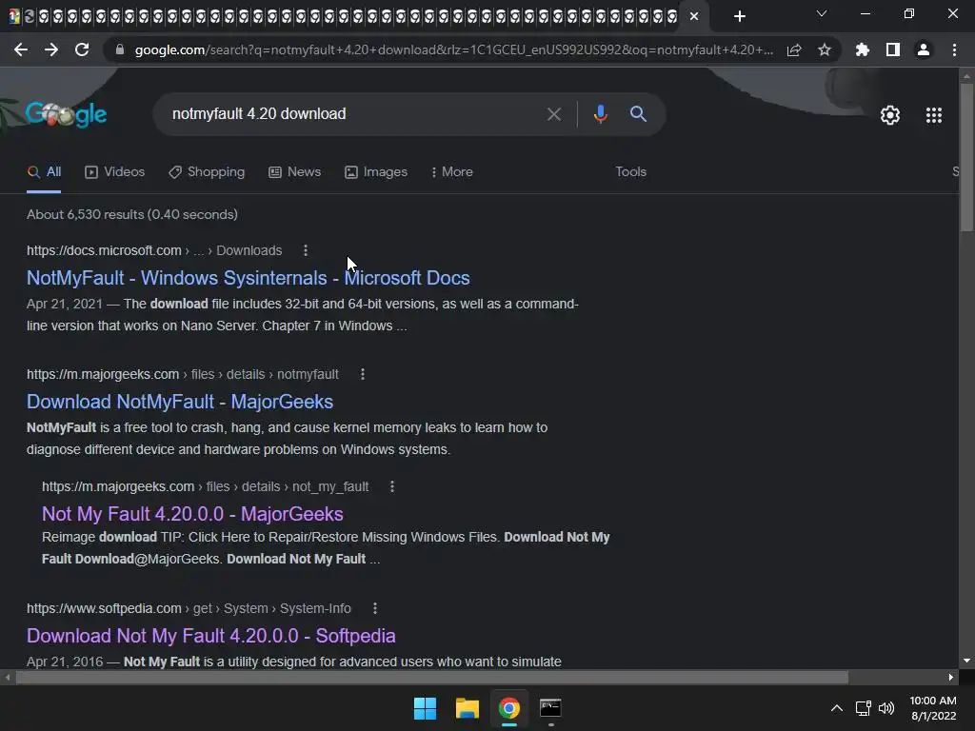975x731 pixels.
Task: Open Not My Fault 4.20.0.0 MajorGeeks link
Action: (192, 514)
